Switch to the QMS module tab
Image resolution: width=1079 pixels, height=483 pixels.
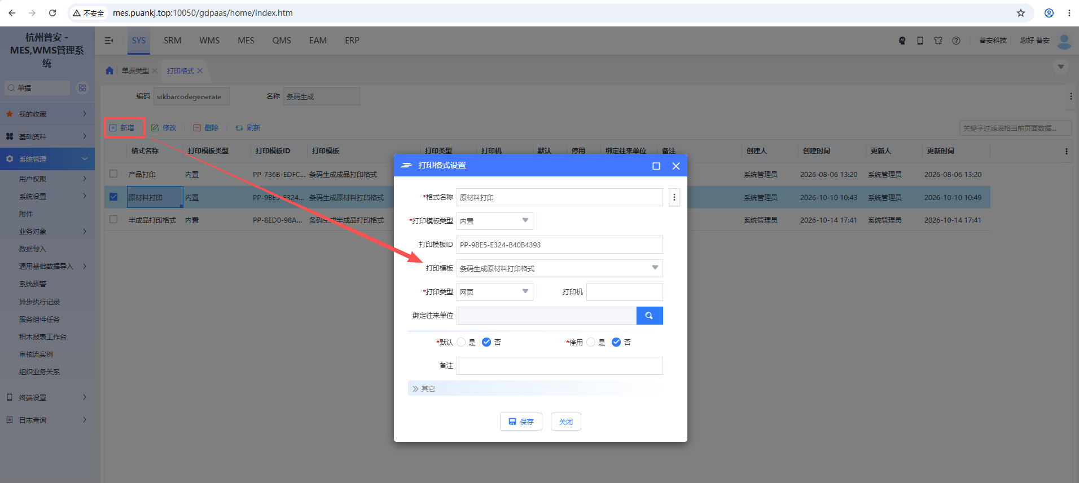[282, 41]
